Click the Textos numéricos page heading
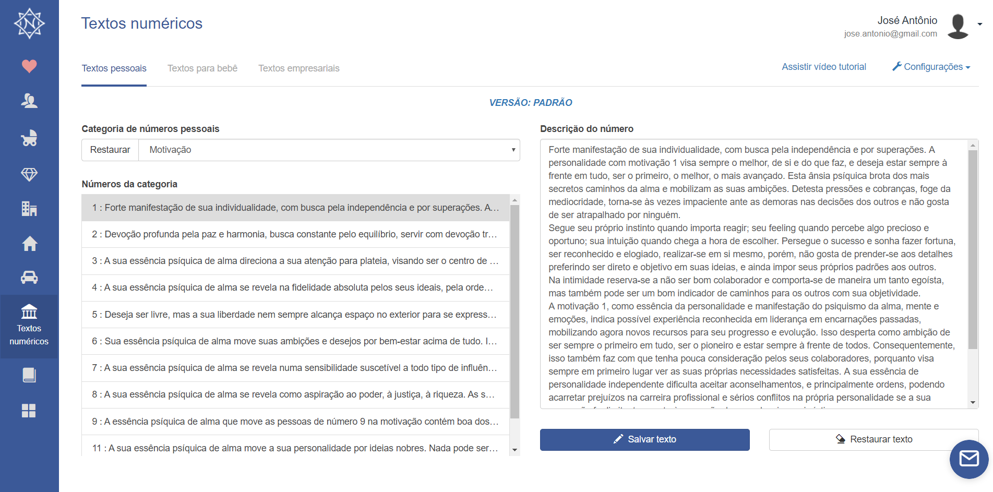This screenshot has width=993, height=492. [142, 23]
